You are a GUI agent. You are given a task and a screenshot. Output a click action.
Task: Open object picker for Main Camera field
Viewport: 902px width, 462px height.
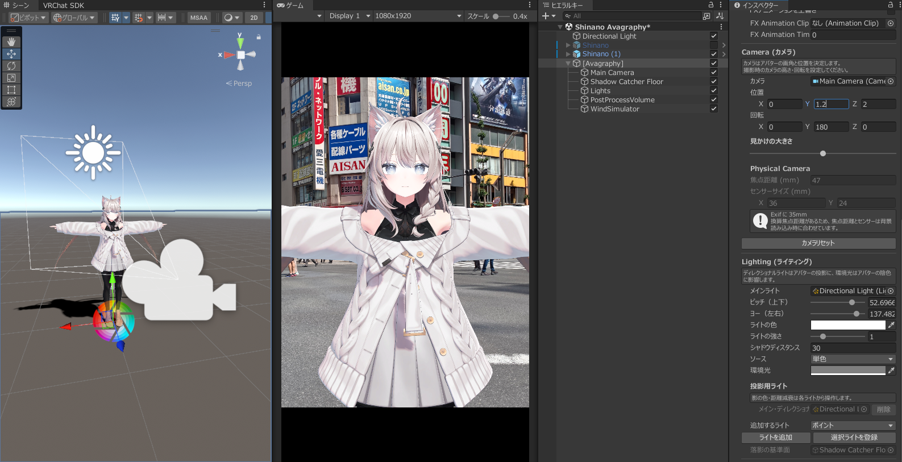pyautogui.click(x=891, y=81)
